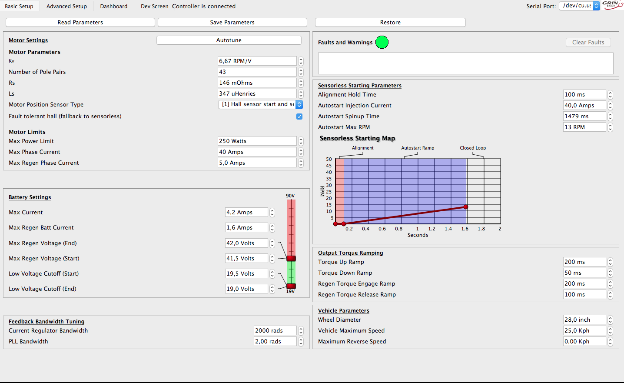Click the Low Voltage Cutoff slider handle
624x383 pixels.
[x=291, y=286]
